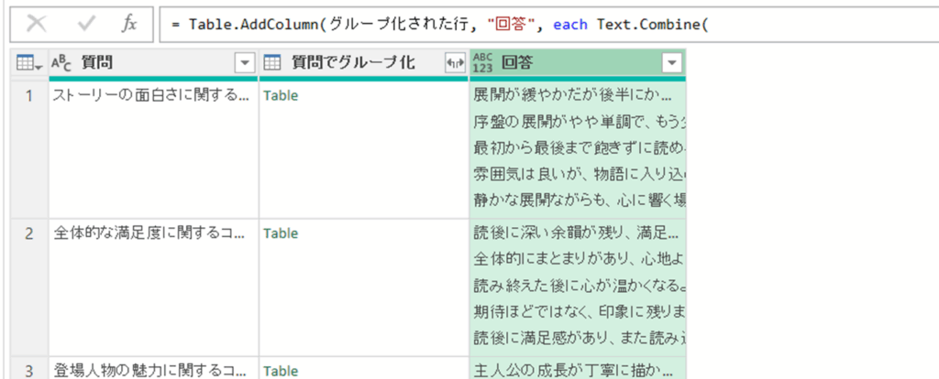Image resolution: width=939 pixels, height=379 pixels.
Task: Click the ABC123 data type icon of 回答 column
Action: pyautogui.click(x=482, y=62)
